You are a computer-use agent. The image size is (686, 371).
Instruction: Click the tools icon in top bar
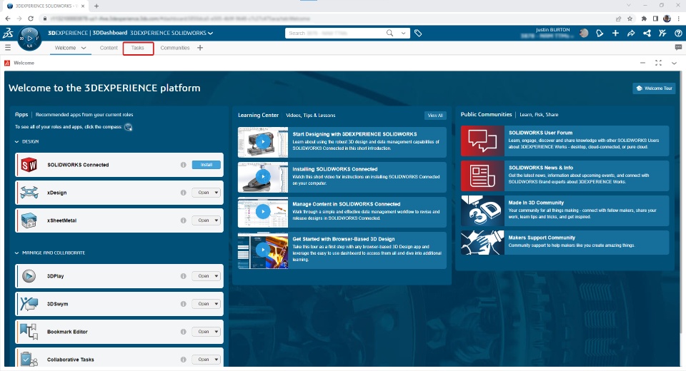(x=662, y=34)
